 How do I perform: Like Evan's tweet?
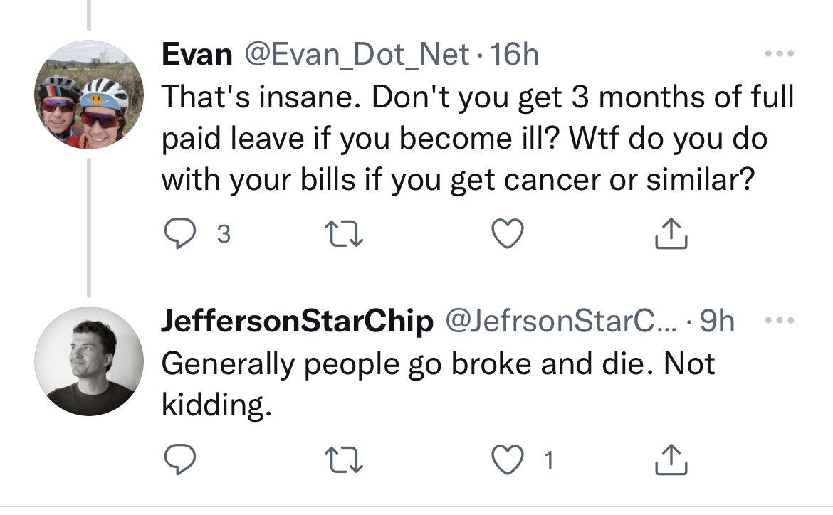click(509, 235)
